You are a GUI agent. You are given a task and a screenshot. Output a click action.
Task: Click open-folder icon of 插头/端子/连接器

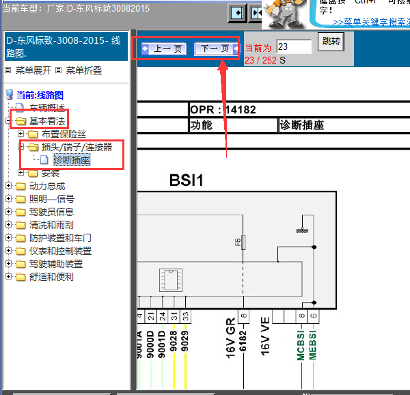tap(33, 147)
